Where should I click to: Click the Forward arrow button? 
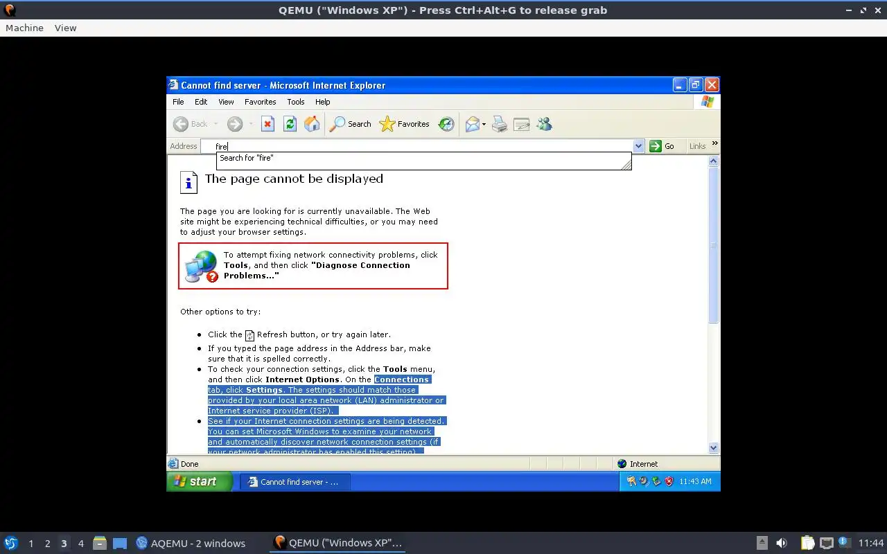235,124
